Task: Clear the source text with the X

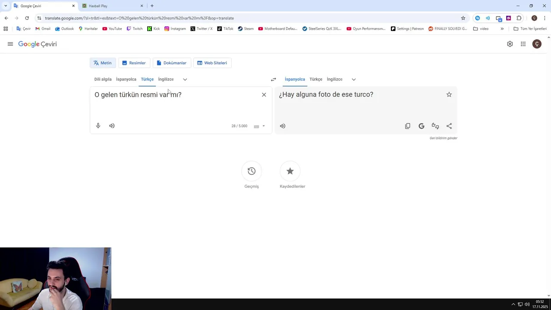Action: 264,95
